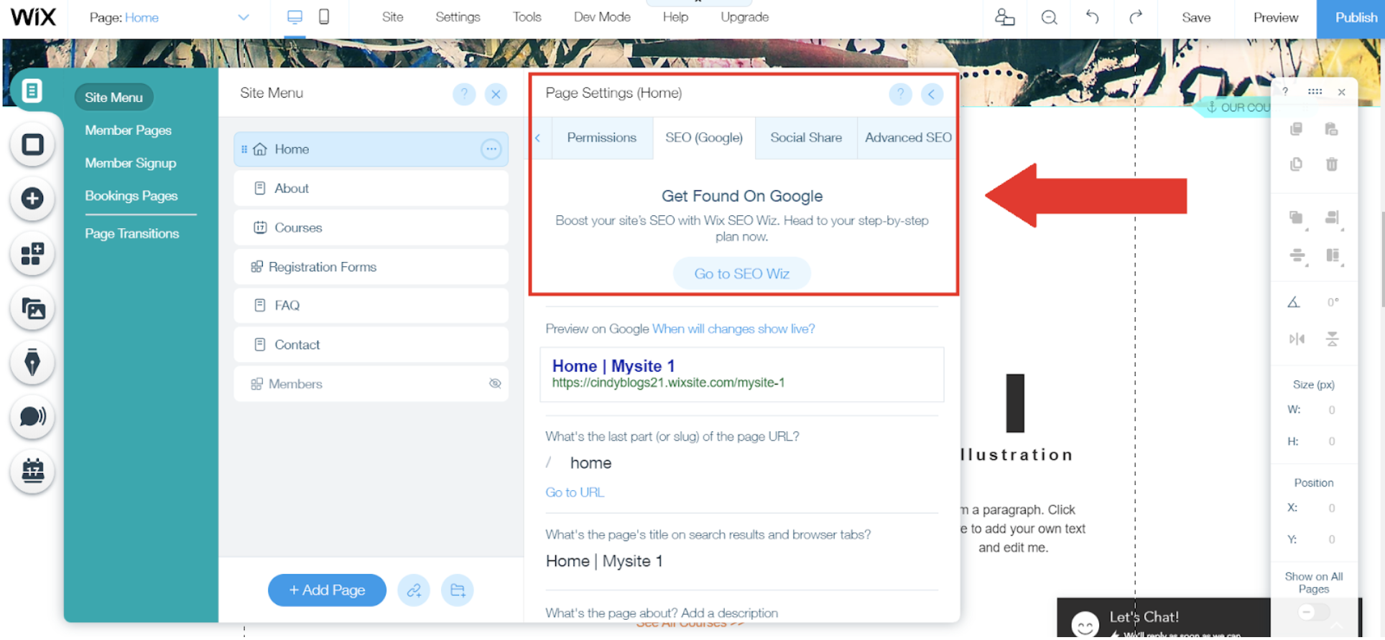This screenshot has height=640, width=1385.
Task: Open the Dev Mode menu
Action: pos(602,17)
